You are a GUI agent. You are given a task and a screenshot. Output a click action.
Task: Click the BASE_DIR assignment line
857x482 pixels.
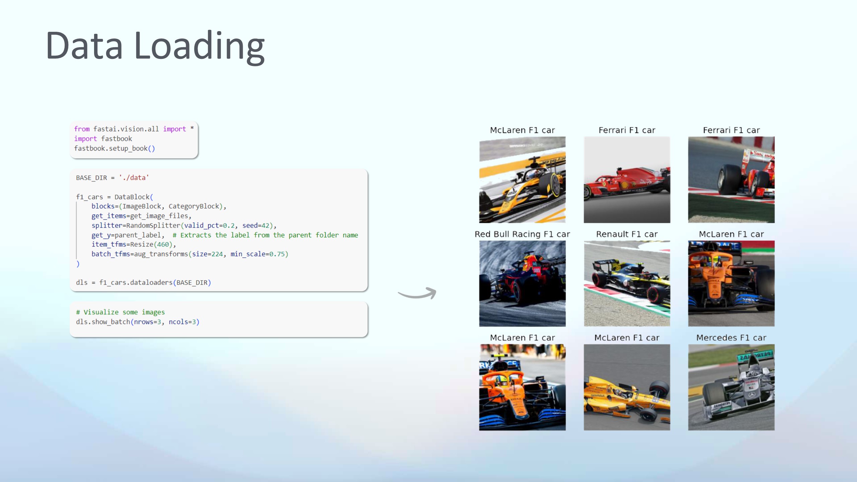pyautogui.click(x=112, y=178)
